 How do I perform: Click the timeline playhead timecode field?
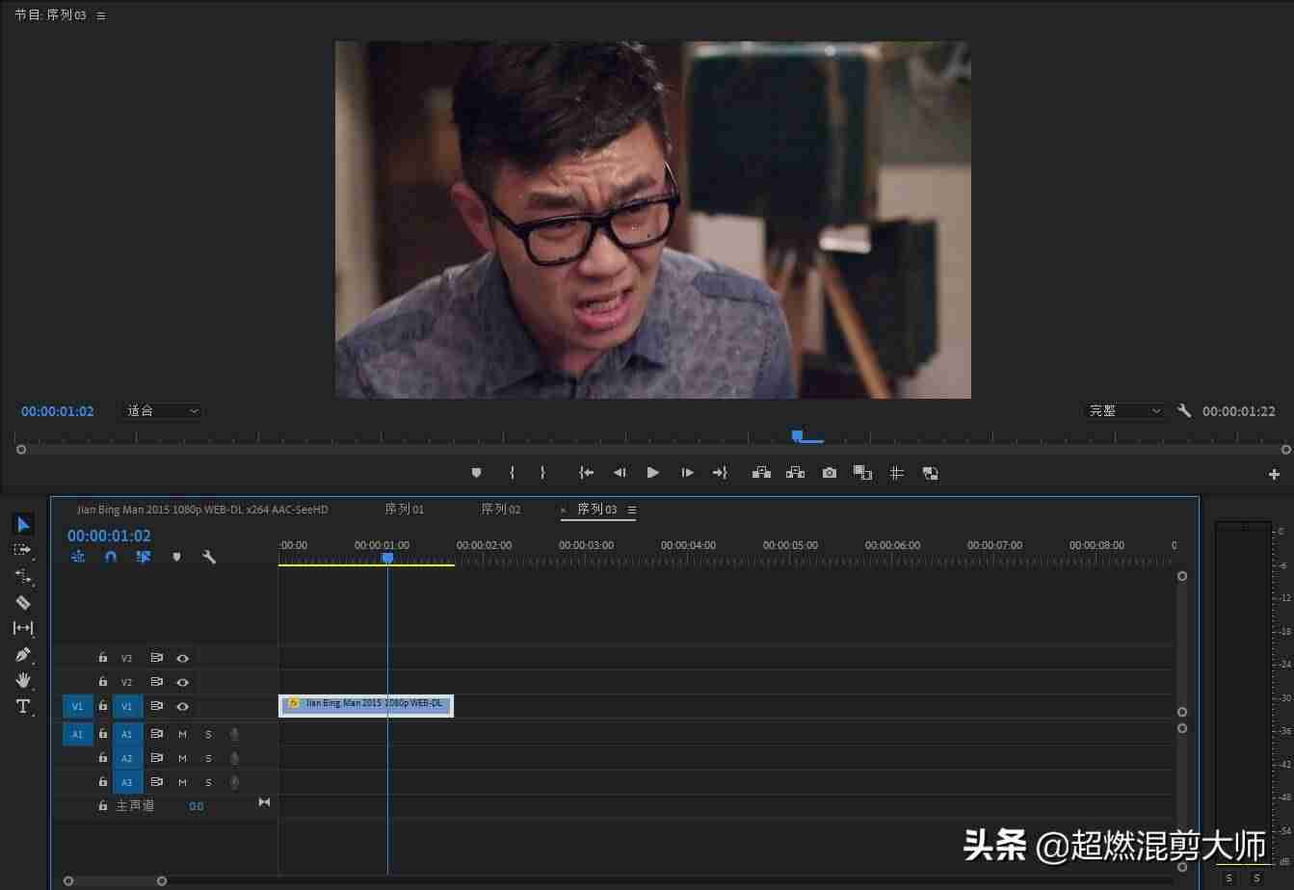109,536
